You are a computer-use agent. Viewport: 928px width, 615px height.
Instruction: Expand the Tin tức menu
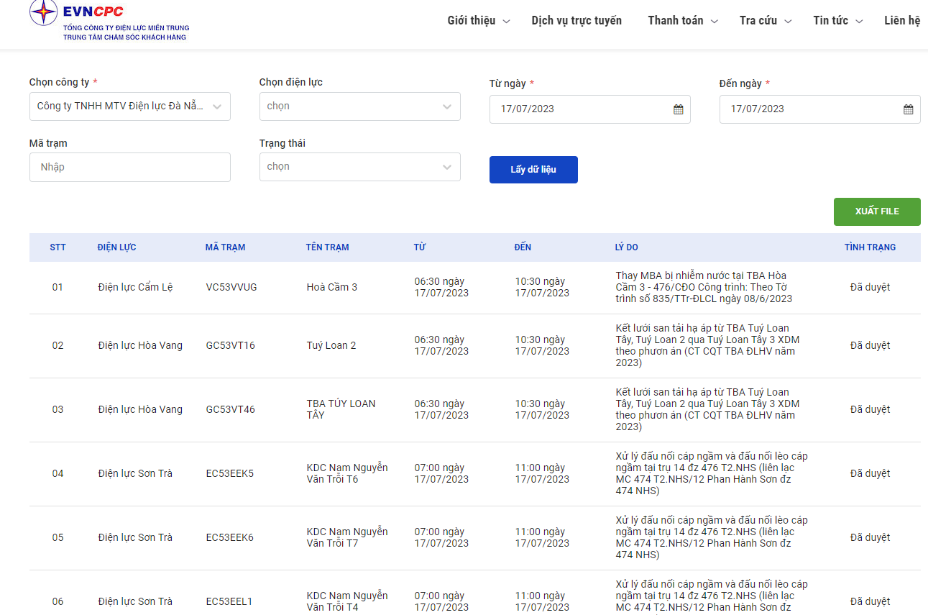click(x=838, y=21)
